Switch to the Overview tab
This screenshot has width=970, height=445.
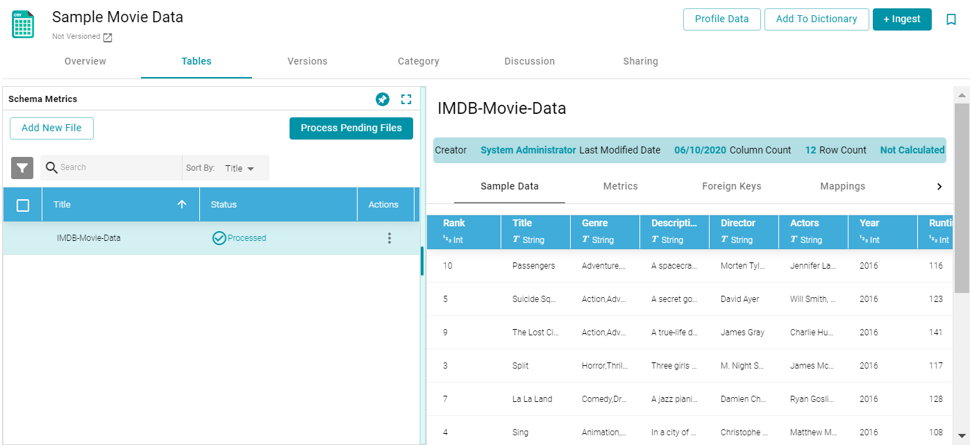point(85,61)
